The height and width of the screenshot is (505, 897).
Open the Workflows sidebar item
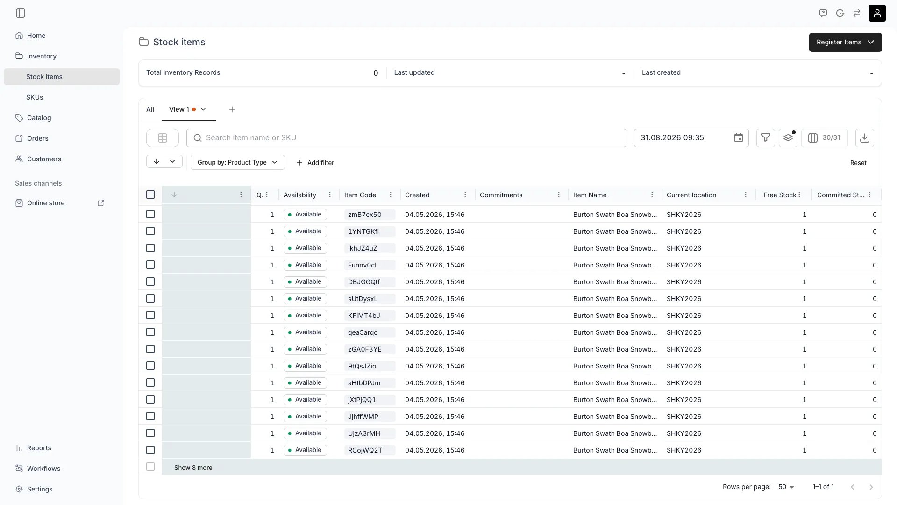[62, 469]
